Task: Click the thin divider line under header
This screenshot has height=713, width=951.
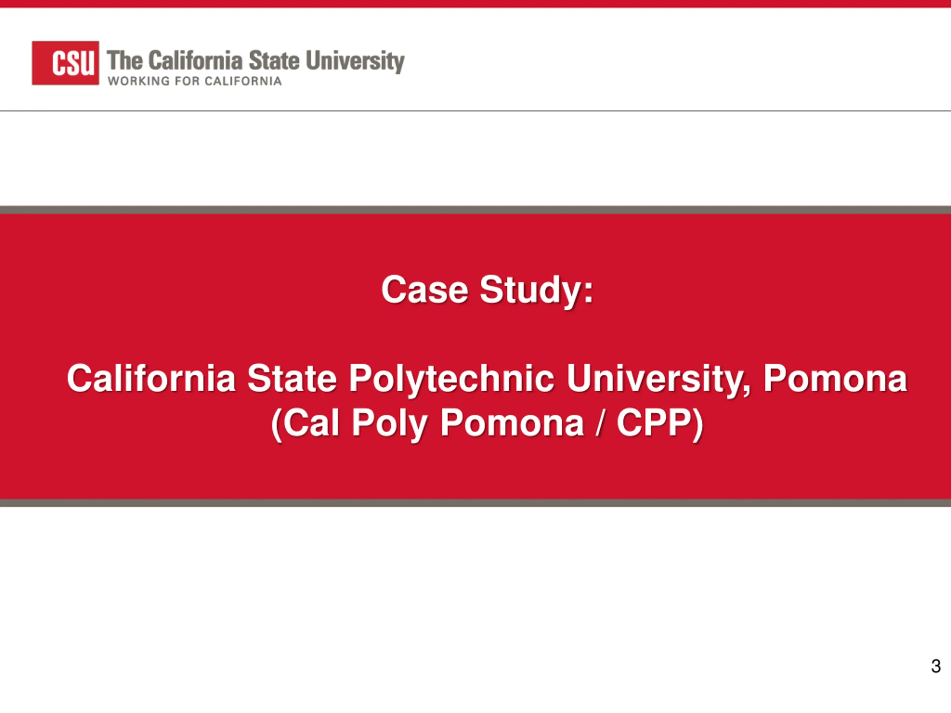Action: point(475,111)
